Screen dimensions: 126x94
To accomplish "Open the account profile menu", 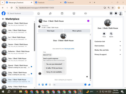I will click(121, 13).
